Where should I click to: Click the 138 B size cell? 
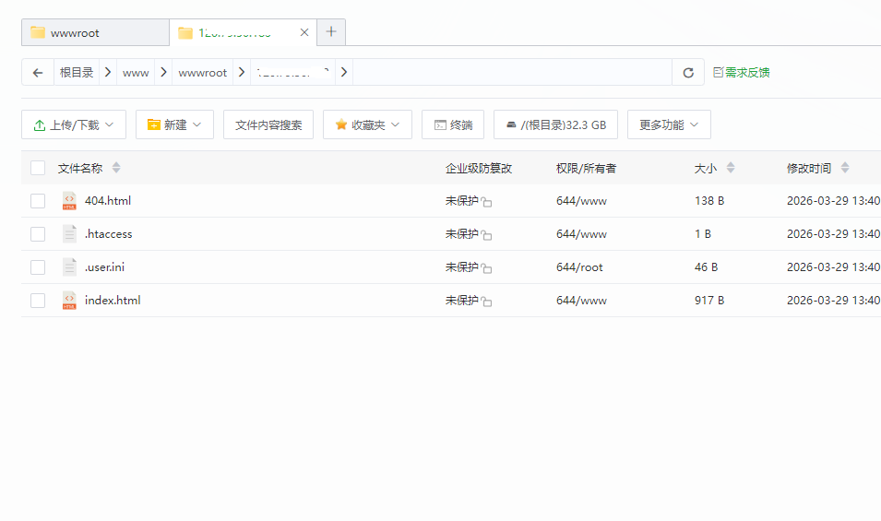(x=709, y=201)
